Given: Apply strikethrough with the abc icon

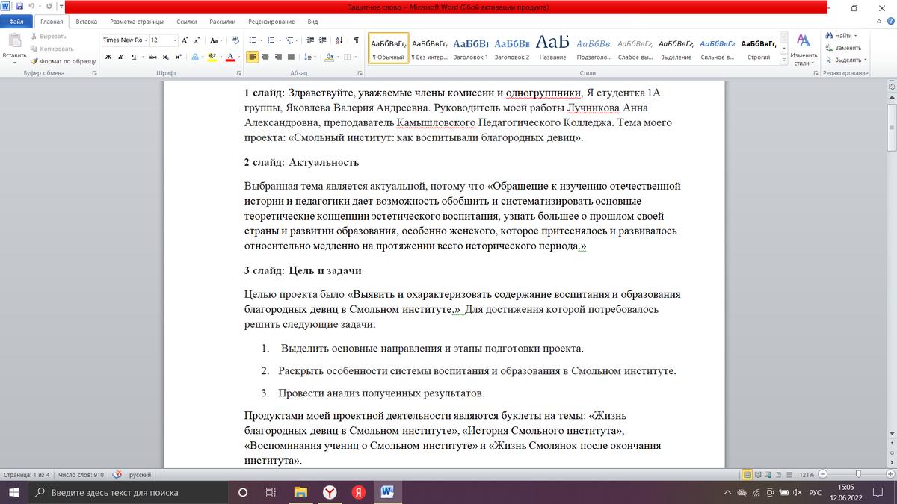Looking at the screenshot, I should click(x=152, y=57).
